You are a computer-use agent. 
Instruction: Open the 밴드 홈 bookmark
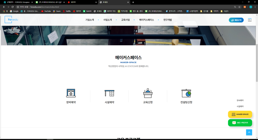click(136, 11)
